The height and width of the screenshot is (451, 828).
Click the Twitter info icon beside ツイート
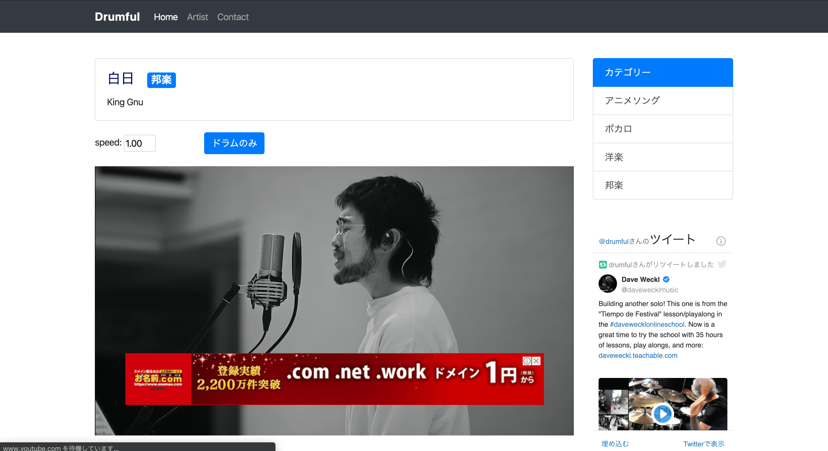coord(721,241)
